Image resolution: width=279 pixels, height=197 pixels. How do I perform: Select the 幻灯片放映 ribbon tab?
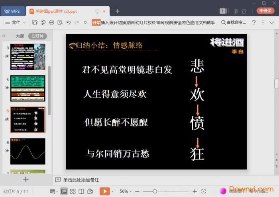tap(145, 22)
